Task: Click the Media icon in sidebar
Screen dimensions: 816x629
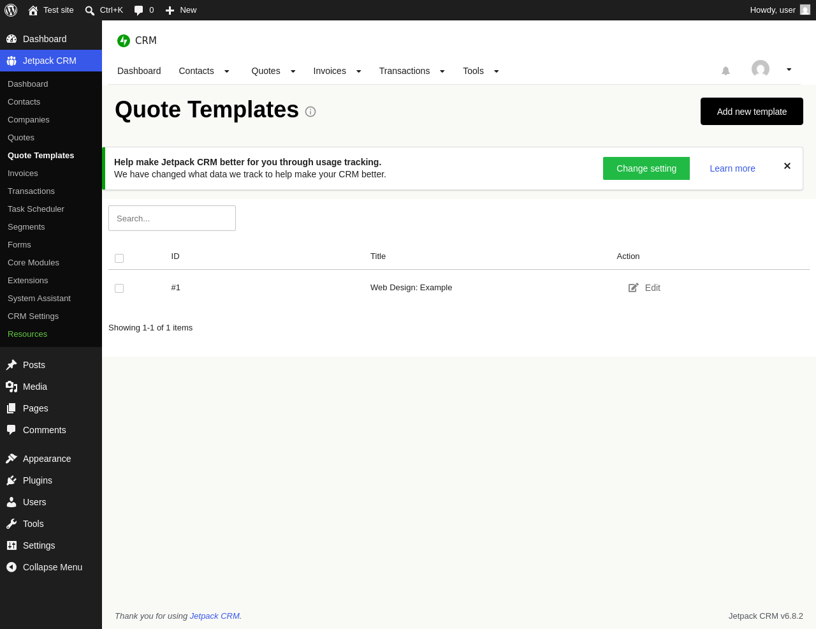Action: (x=11, y=387)
